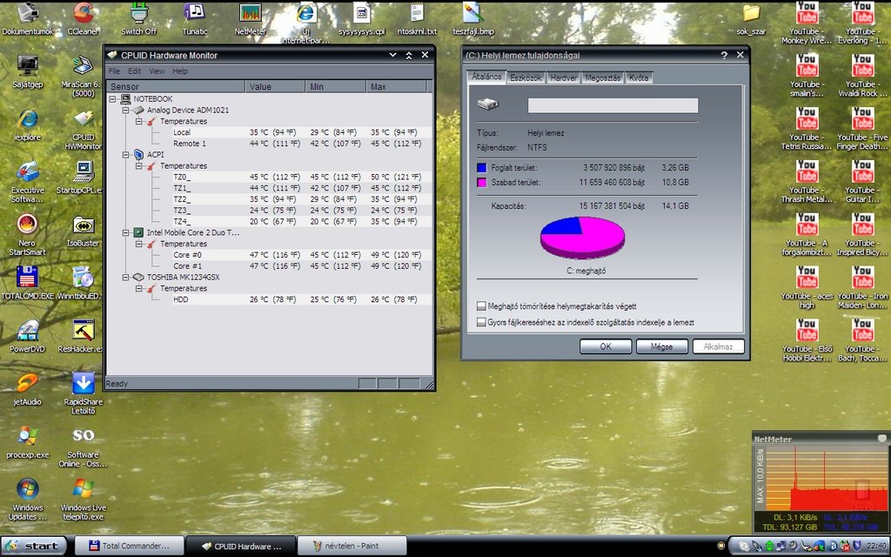Collapse Temperatures under ACPI
The width and height of the screenshot is (891, 557).
point(138,165)
